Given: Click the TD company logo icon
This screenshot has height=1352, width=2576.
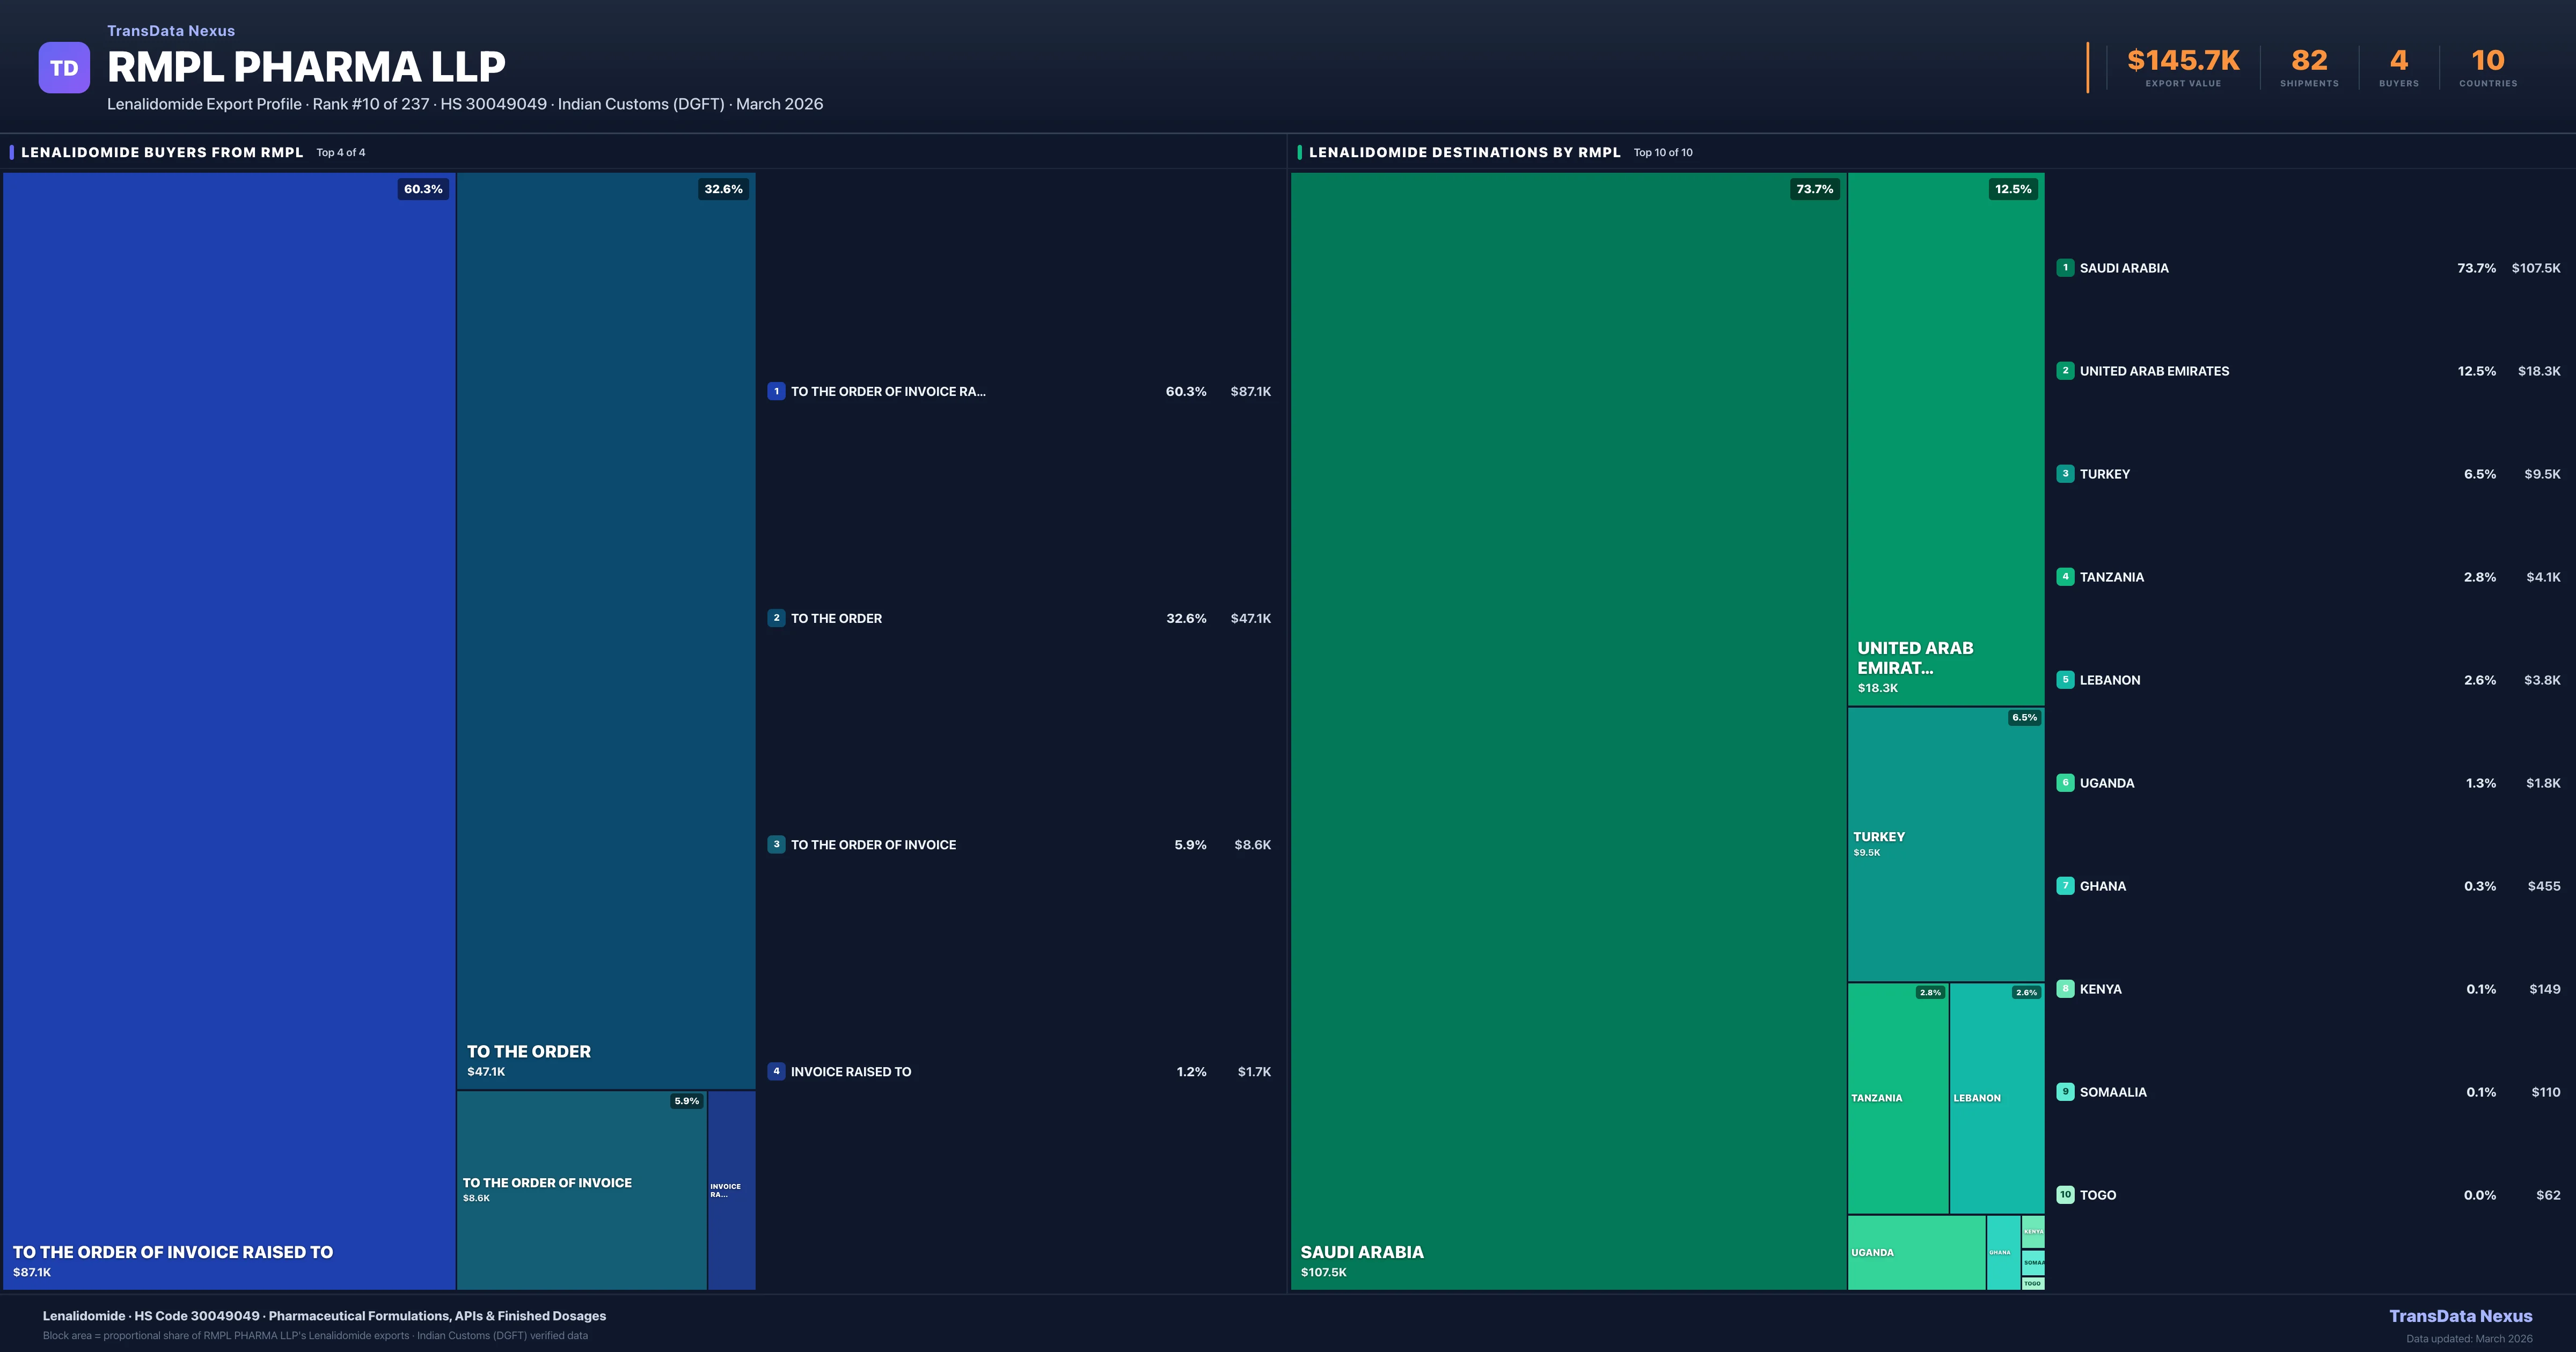Looking at the screenshot, I should point(64,66).
